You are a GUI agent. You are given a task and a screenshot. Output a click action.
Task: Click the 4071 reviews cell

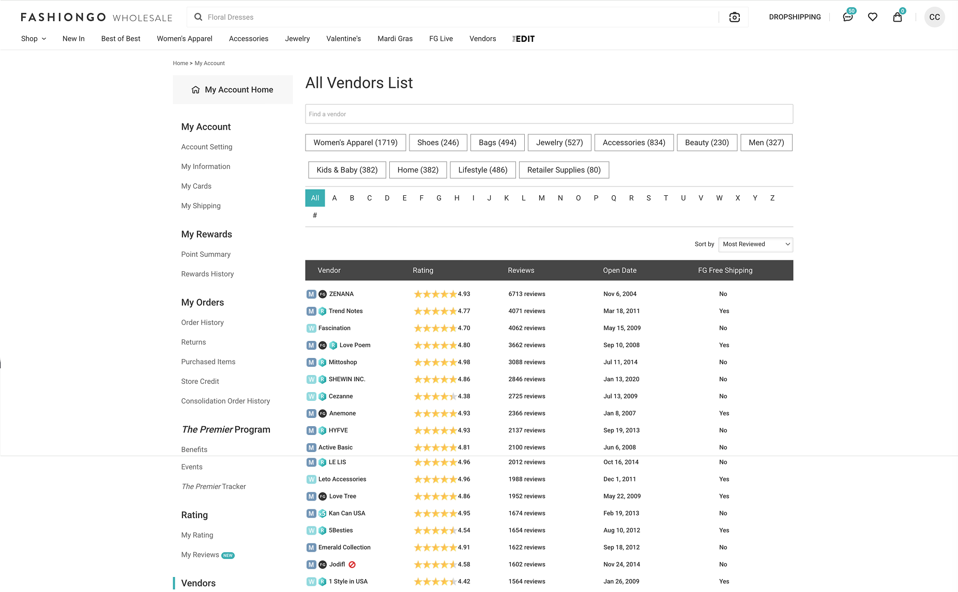click(x=527, y=311)
